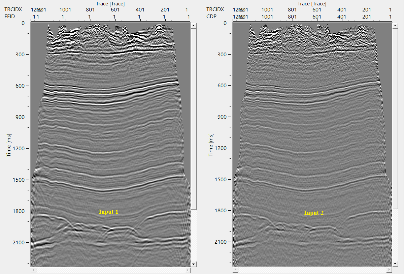
Task: Click scroll-up arrow of right Input 2 panel
Action: pos(395,26)
